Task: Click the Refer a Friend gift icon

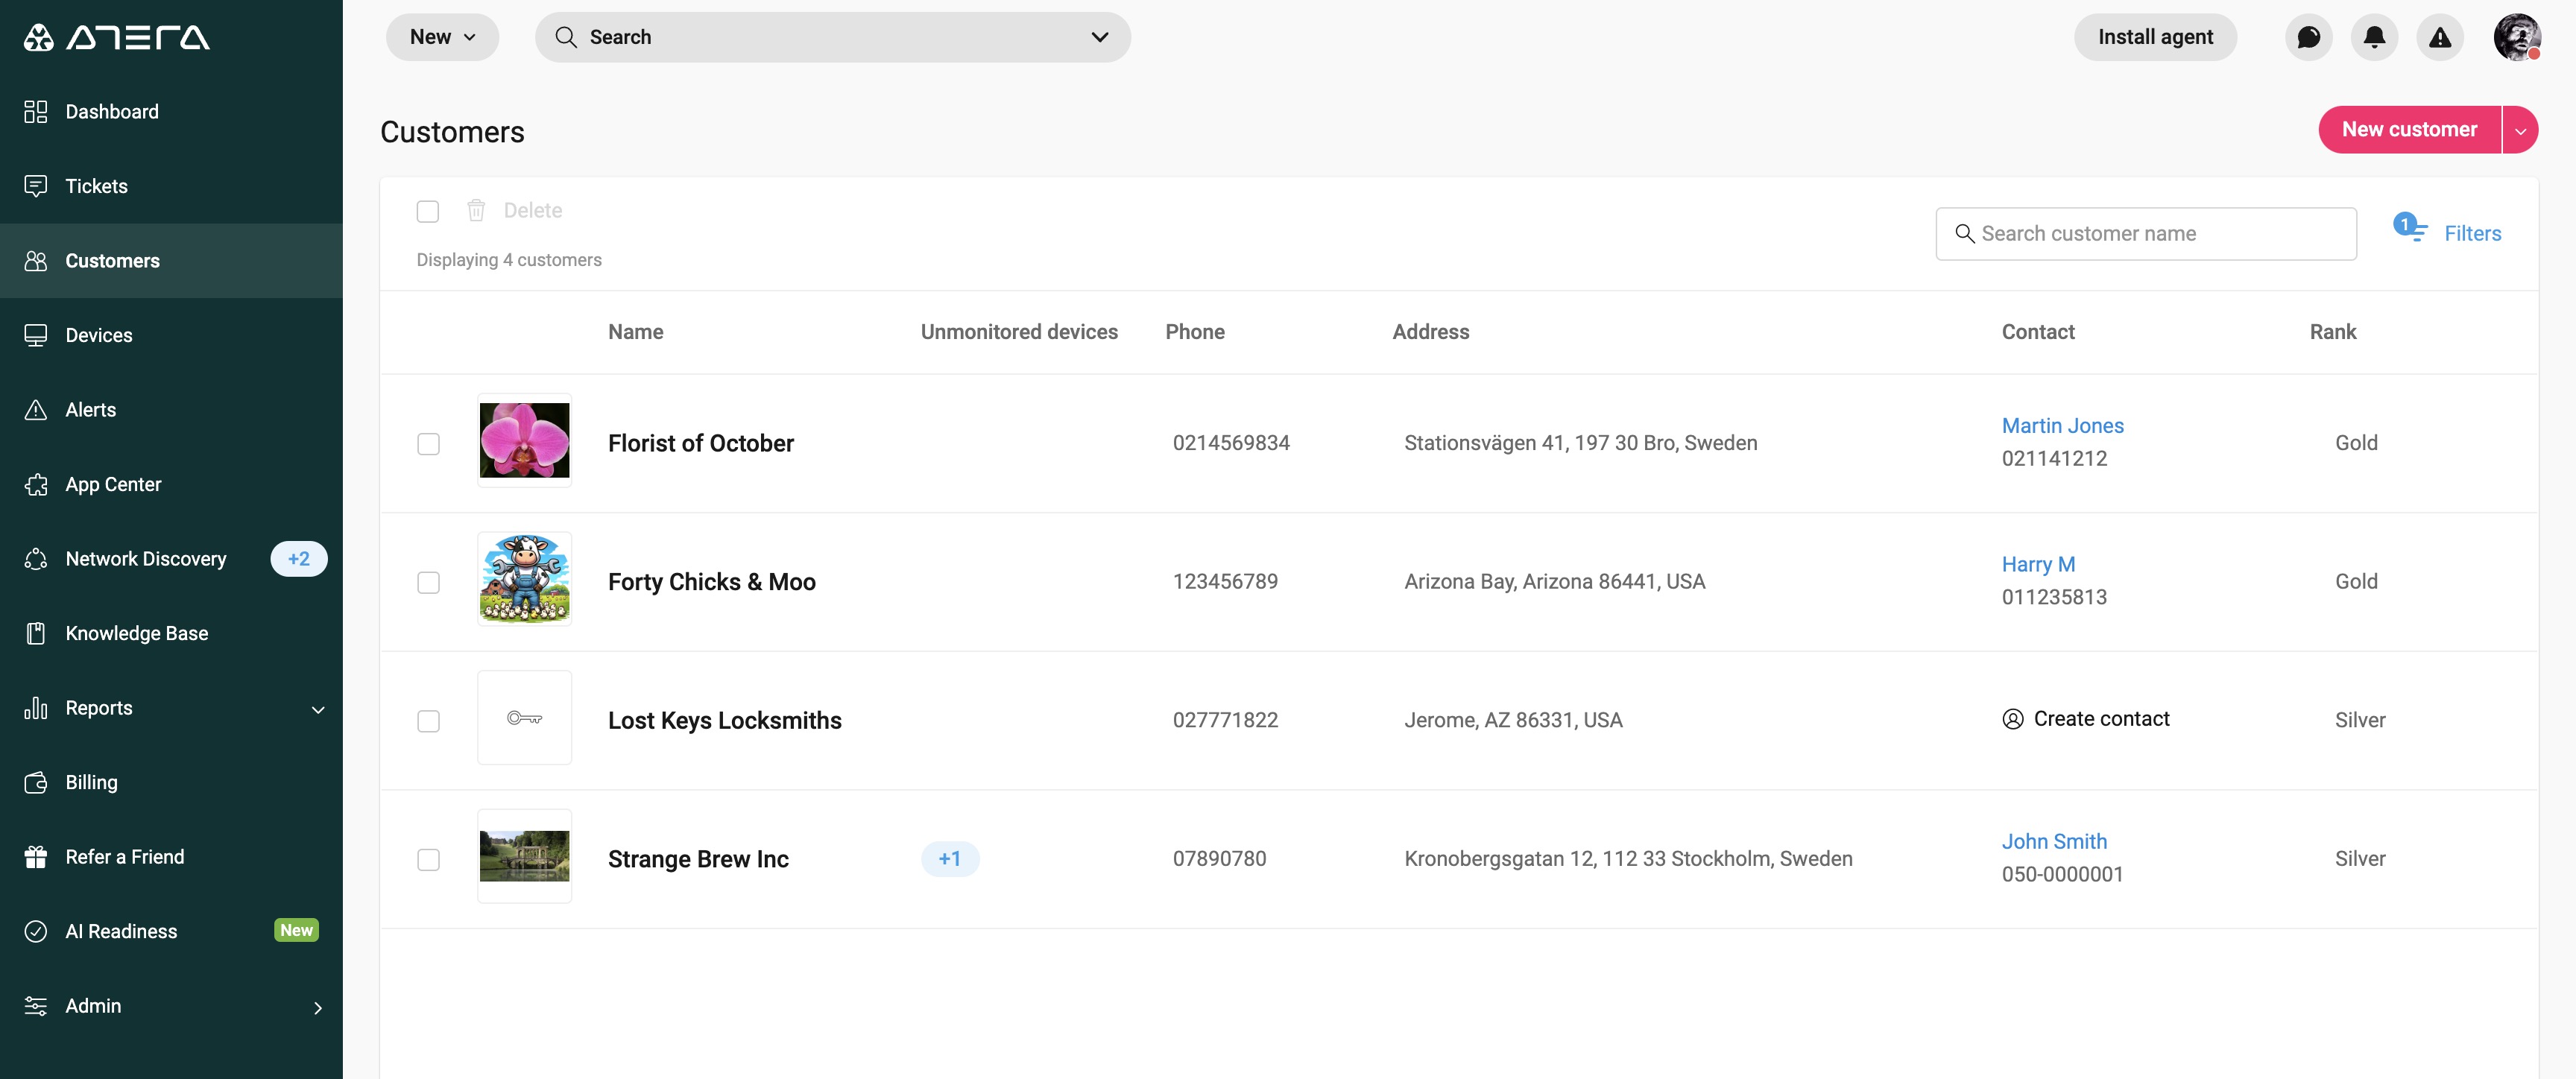Action: click(36, 857)
